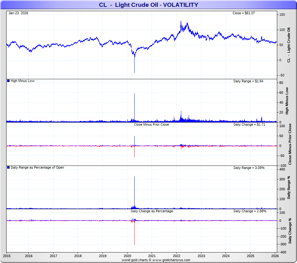Click the rotated Close Minus Prior Close axis title
The width and height of the screenshot is (297, 263).
click(290, 144)
